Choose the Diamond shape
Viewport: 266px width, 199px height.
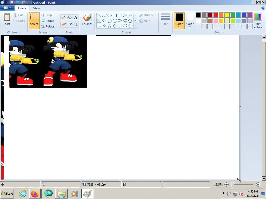point(104,21)
